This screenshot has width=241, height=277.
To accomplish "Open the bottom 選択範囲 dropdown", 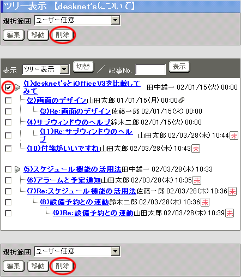I will click(x=77, y=251).
